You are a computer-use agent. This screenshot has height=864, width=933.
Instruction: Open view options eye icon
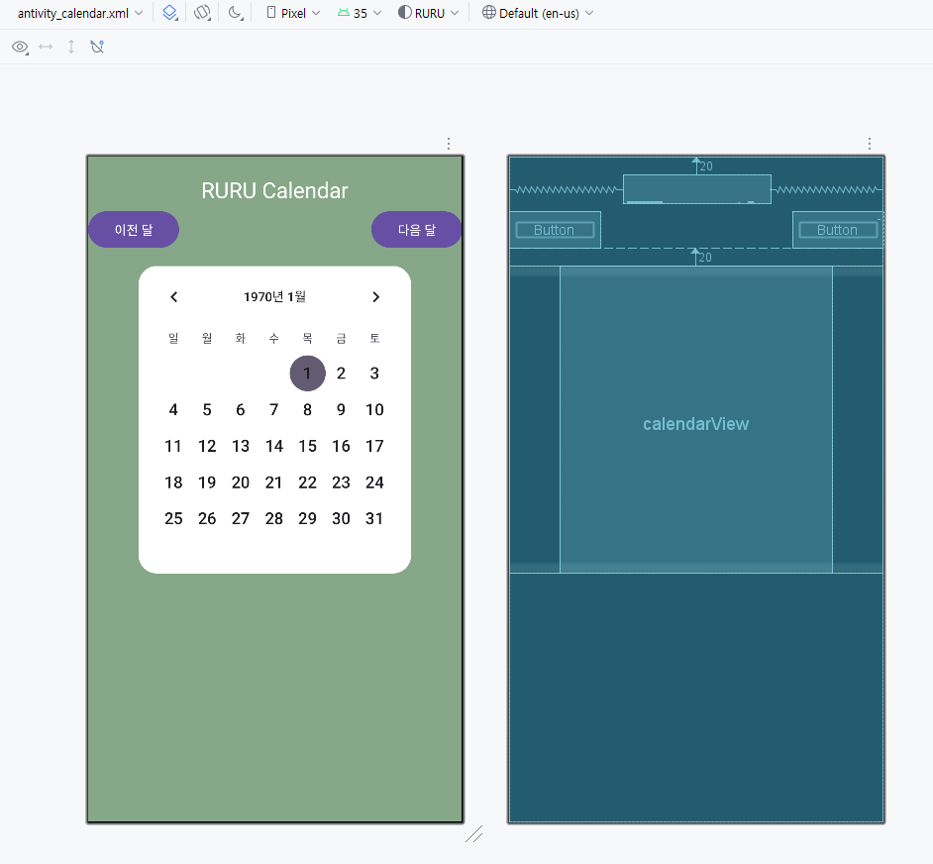pyautogui.click(x=20, y=47)
